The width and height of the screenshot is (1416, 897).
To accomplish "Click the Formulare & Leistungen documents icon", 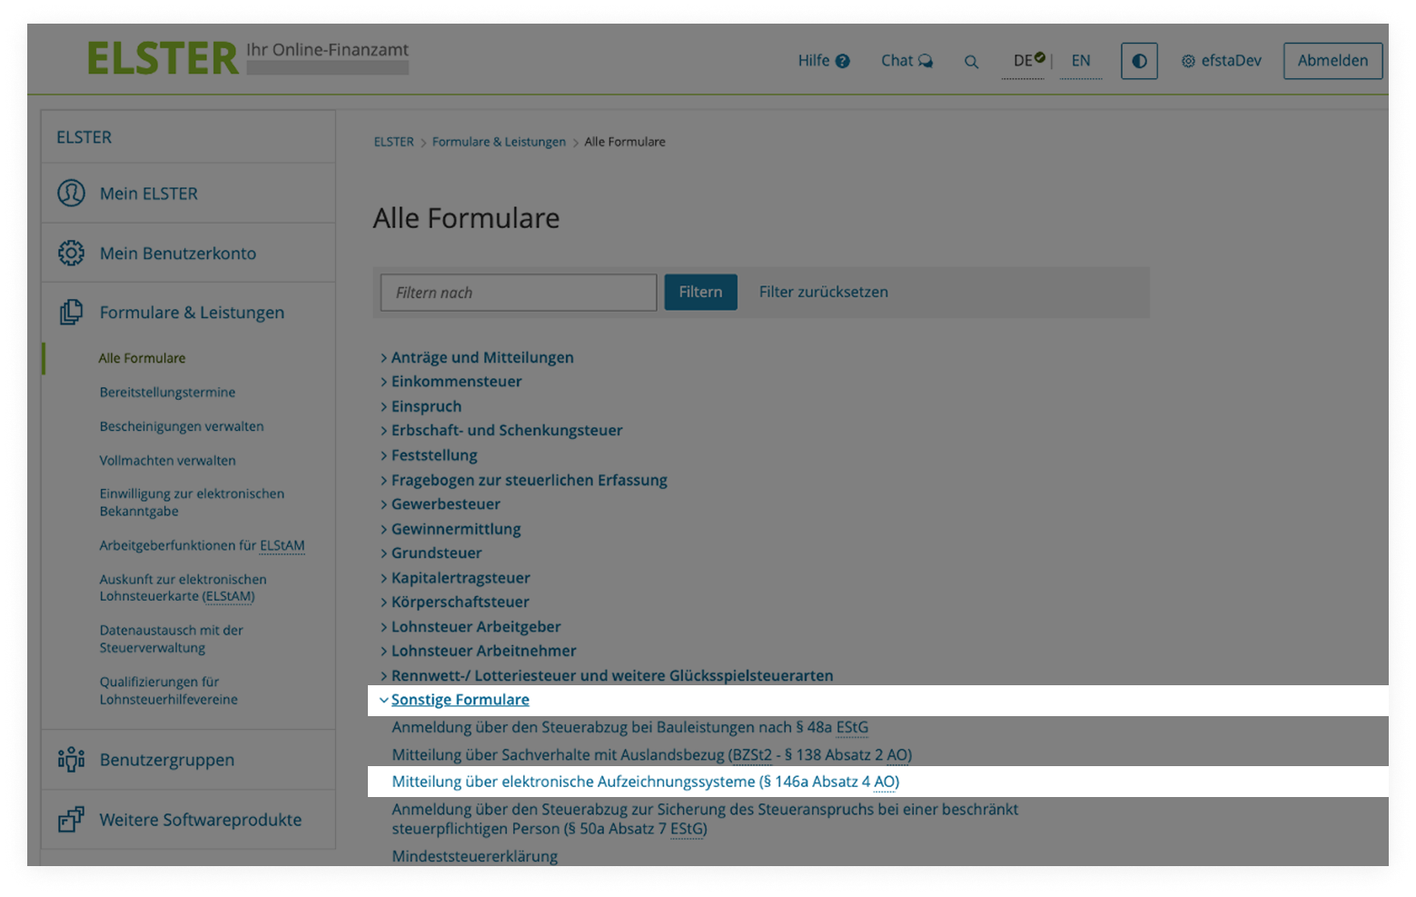I will click(71, 312).
